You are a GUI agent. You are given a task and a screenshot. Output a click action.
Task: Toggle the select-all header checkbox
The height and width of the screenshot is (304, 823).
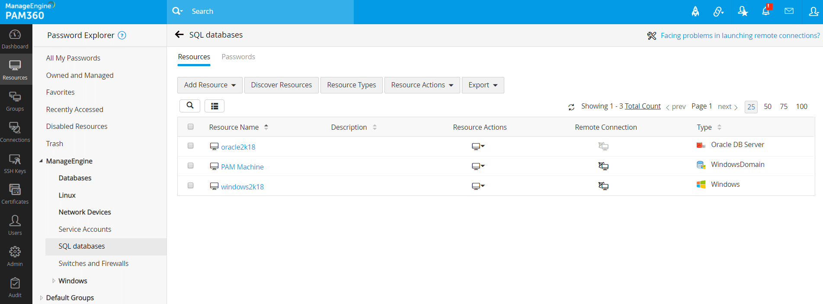coord(190,127)
